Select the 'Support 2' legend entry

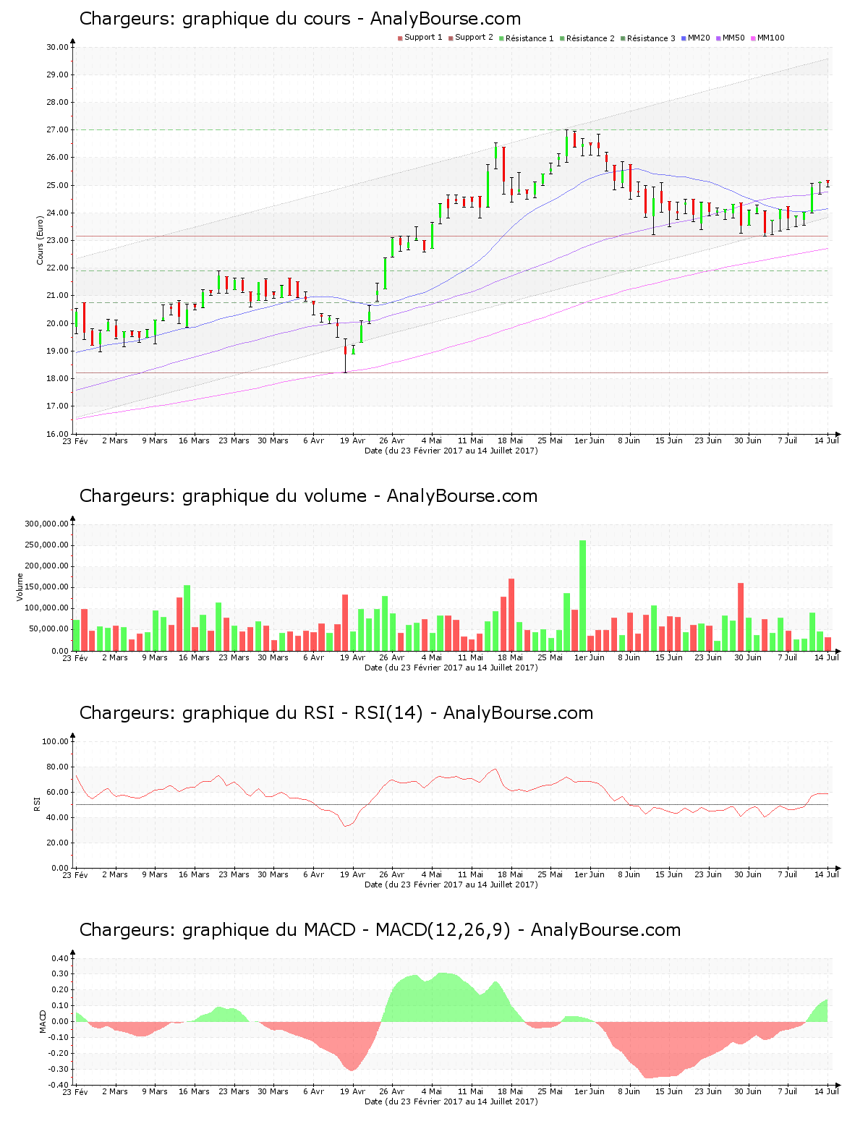(470, 38)
